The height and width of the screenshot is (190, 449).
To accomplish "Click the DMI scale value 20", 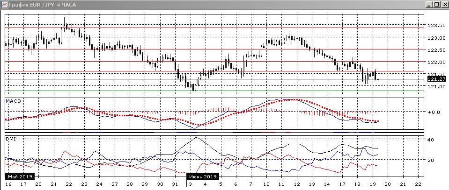I will coord(431,160).
